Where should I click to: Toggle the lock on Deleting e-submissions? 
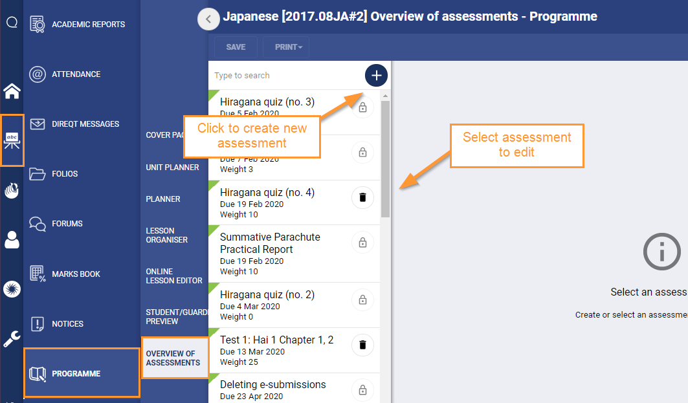(x=362, y=390)
